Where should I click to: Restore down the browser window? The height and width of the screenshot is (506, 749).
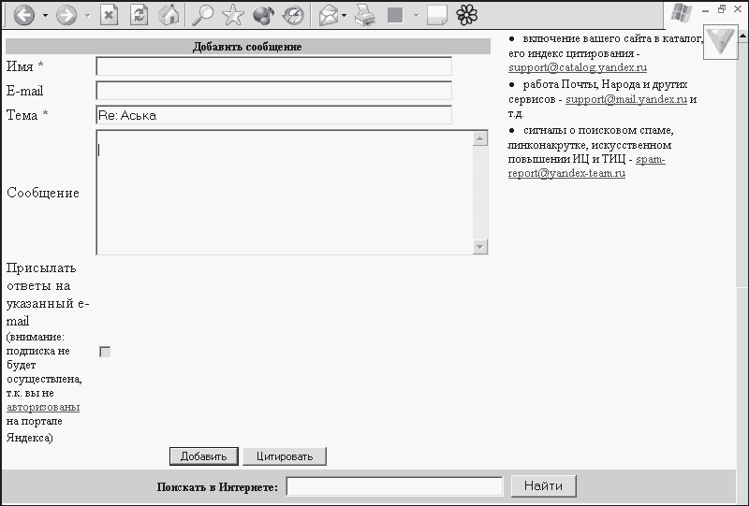(x=722, y=9)
